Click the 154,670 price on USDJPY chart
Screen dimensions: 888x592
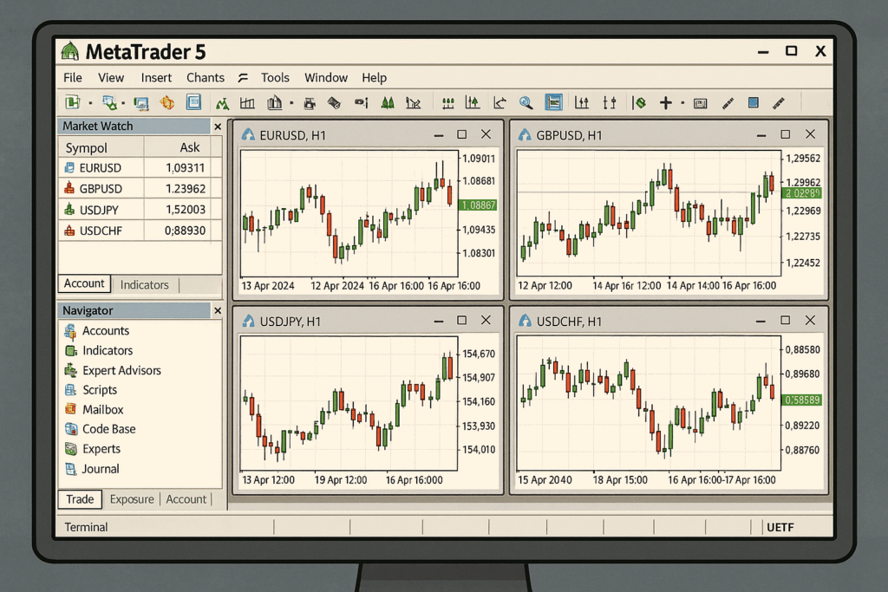(479, 354)
